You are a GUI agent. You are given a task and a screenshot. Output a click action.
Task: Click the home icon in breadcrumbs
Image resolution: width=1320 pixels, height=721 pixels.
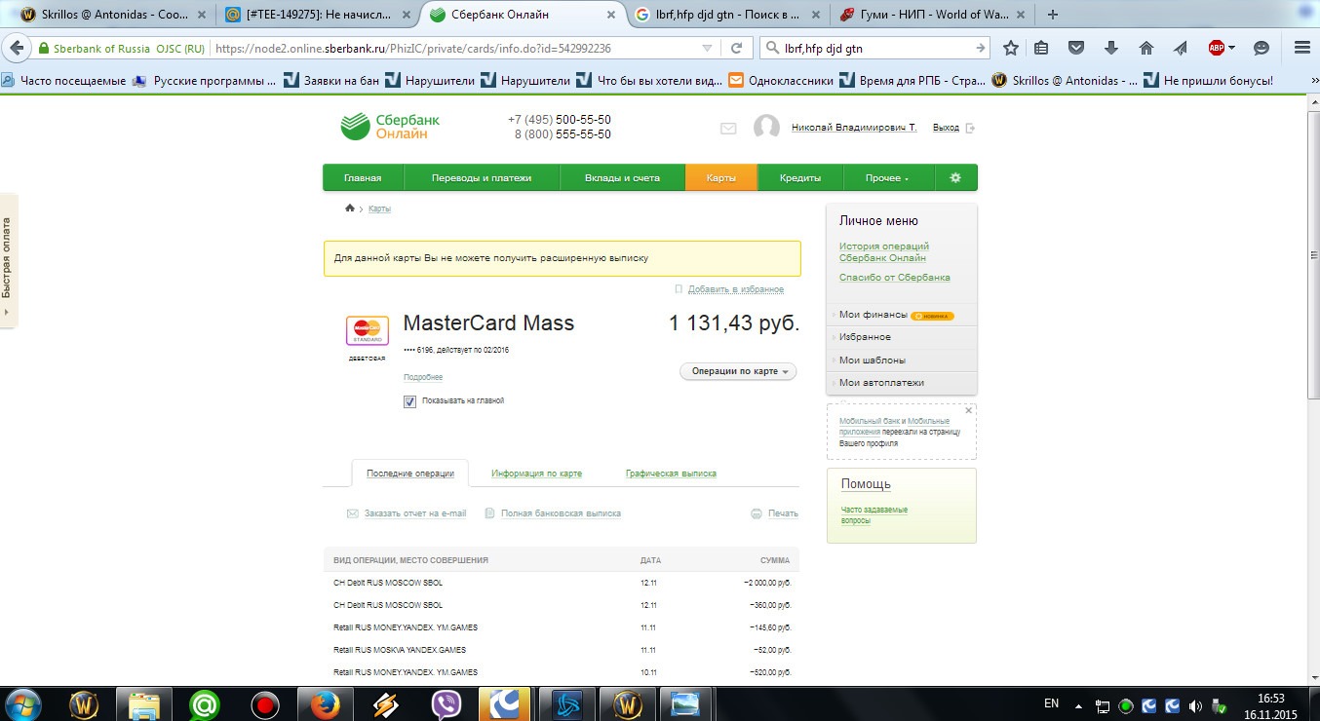click(x=350, y=209)
